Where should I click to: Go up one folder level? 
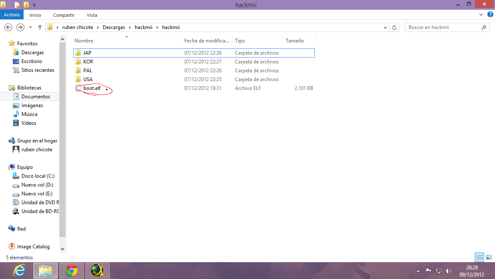click(40, 27)
